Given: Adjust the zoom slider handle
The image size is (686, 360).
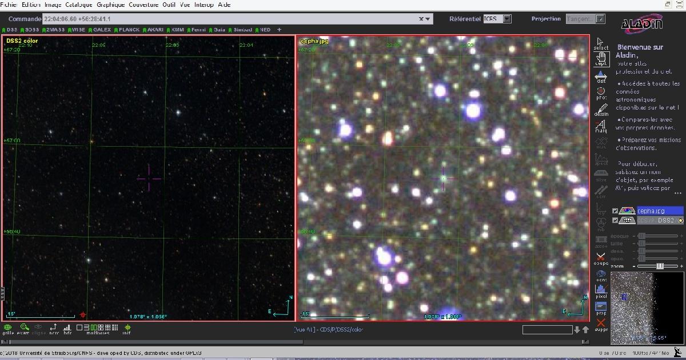Looking at the screenshot, I should [x=660, y=266].
